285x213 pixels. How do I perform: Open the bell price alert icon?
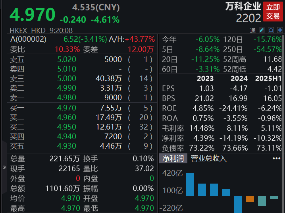coord(271,30)
